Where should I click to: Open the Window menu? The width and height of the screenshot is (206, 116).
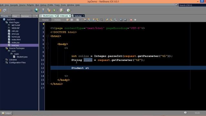tap(70, 5)
